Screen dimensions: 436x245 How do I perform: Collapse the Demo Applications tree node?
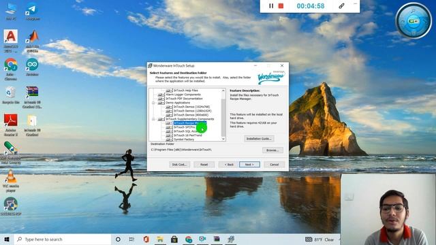click(153, 103)
